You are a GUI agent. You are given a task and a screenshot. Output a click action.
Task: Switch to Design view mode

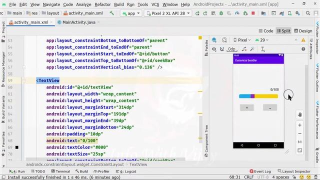(303, 31)
